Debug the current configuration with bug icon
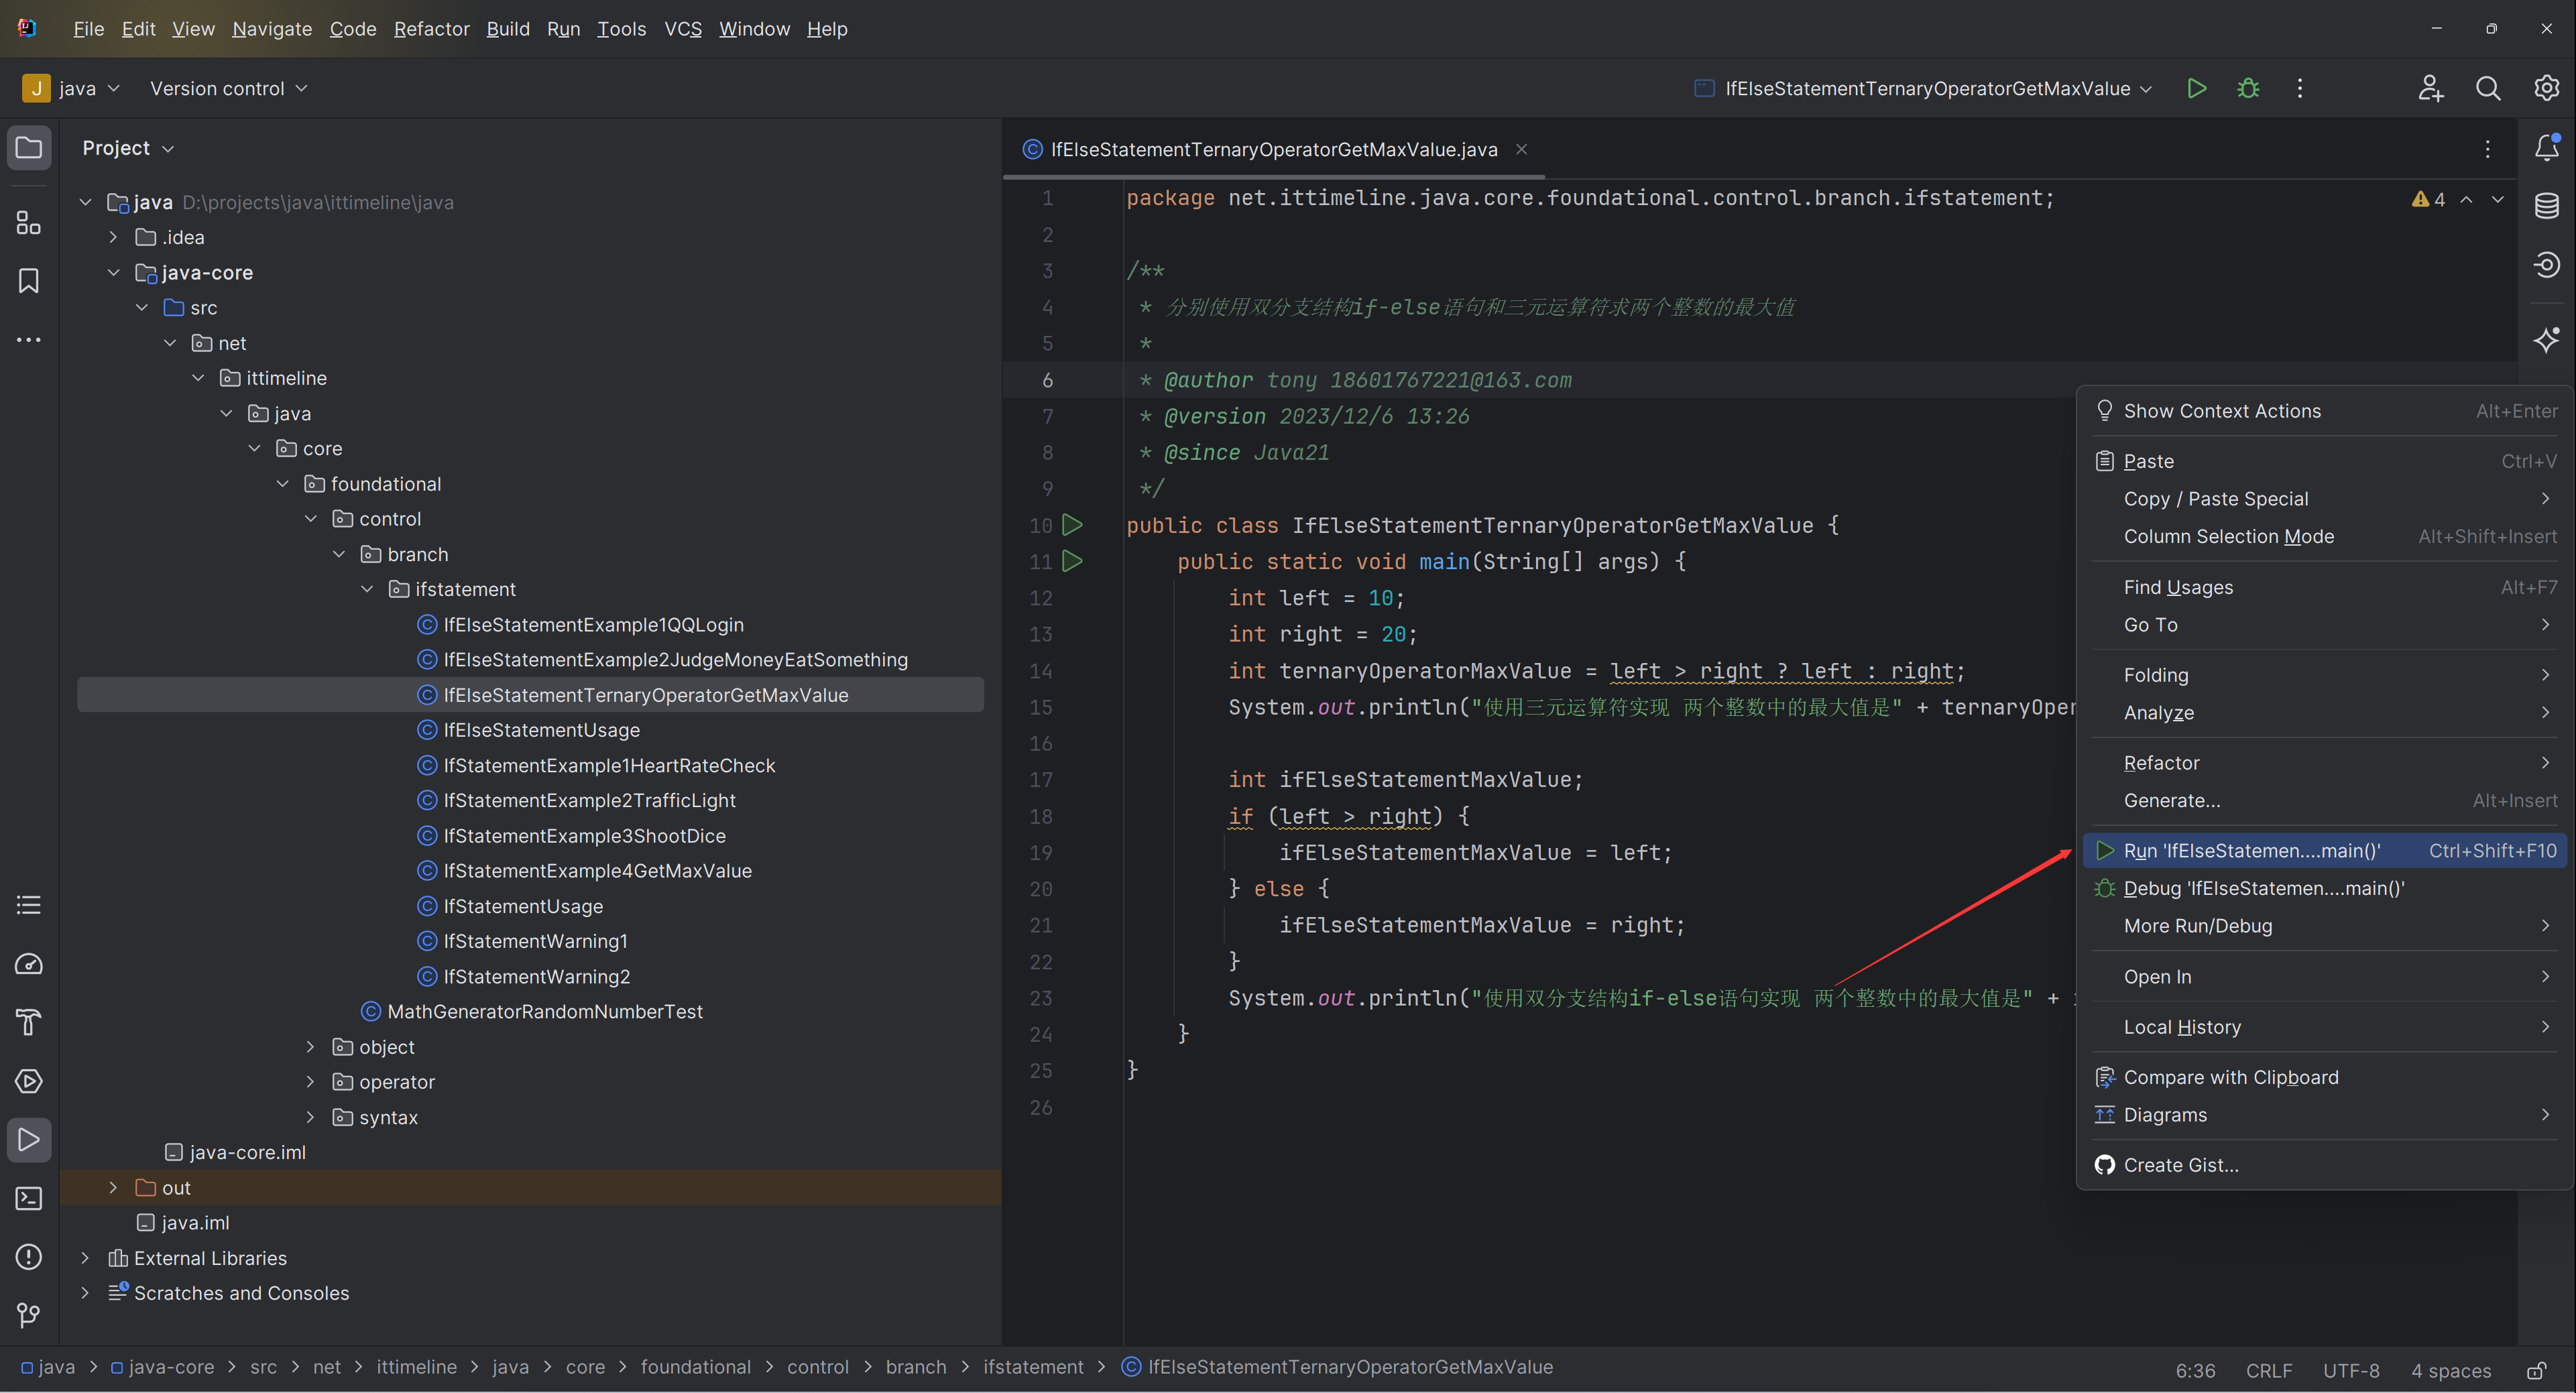The width and height of the screenshot is (2576, 1393). tap(2248, 88)
